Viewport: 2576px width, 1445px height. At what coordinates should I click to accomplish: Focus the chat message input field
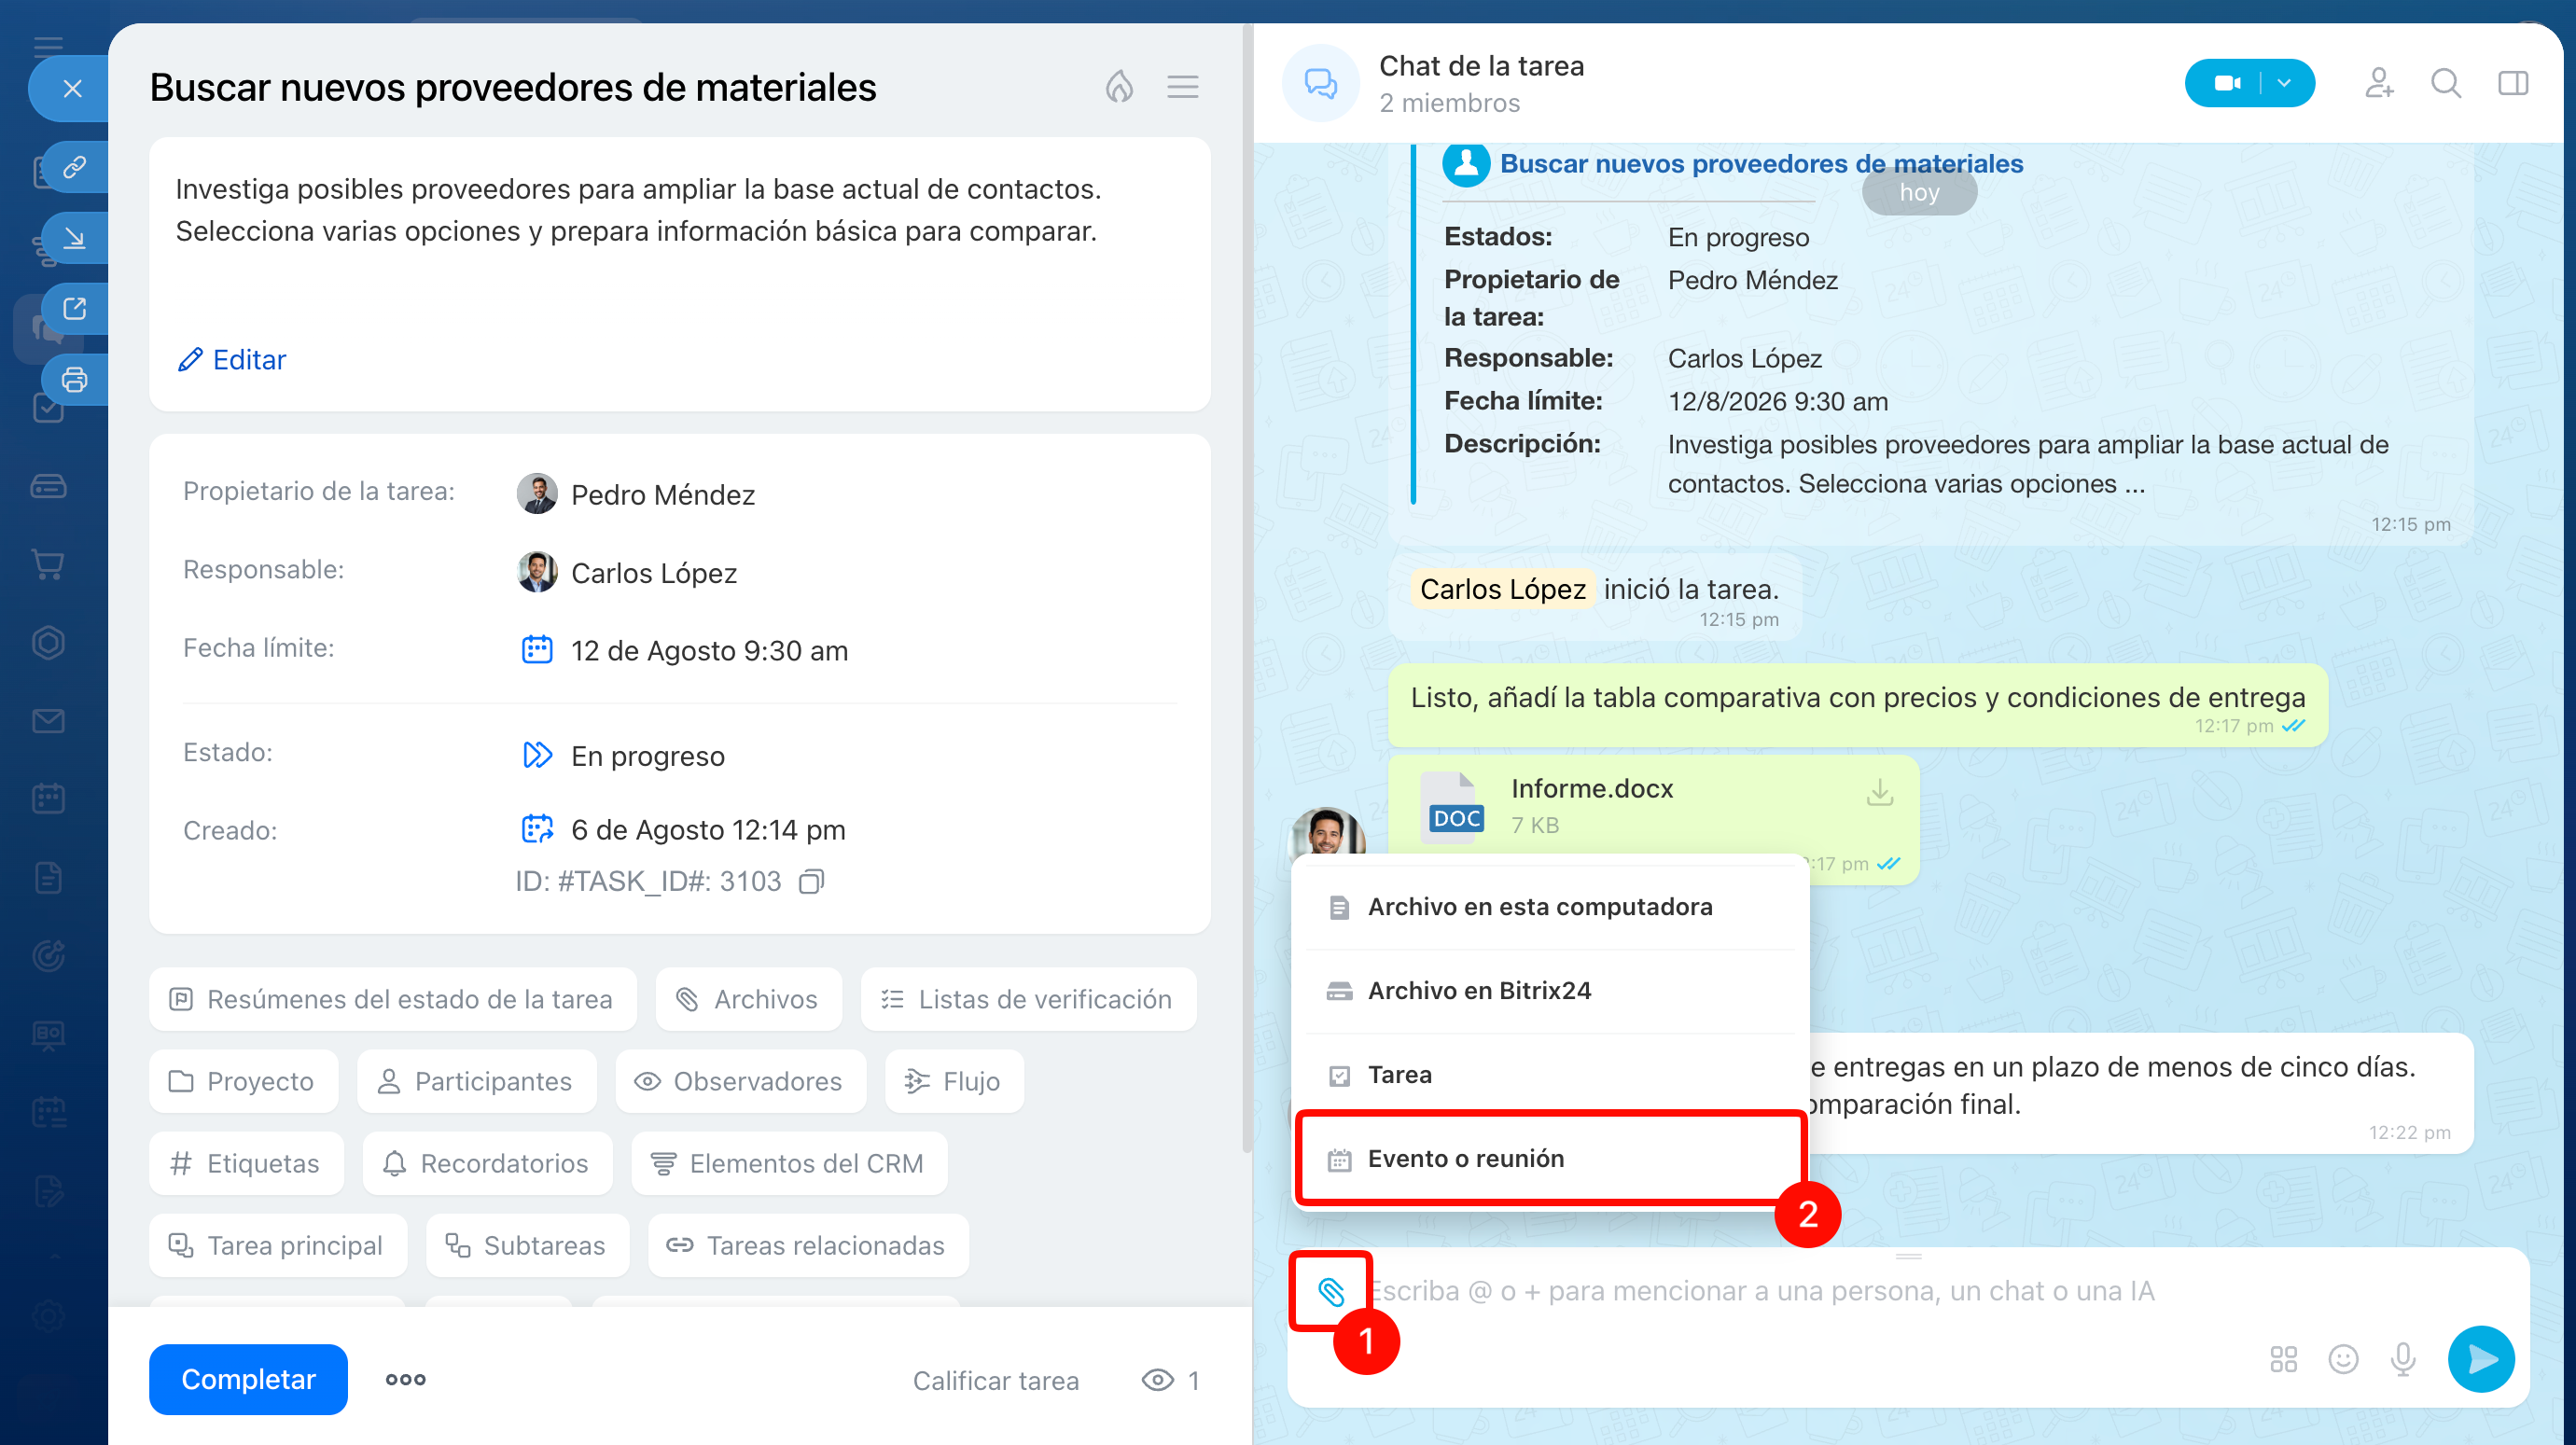point(1910,1291)
